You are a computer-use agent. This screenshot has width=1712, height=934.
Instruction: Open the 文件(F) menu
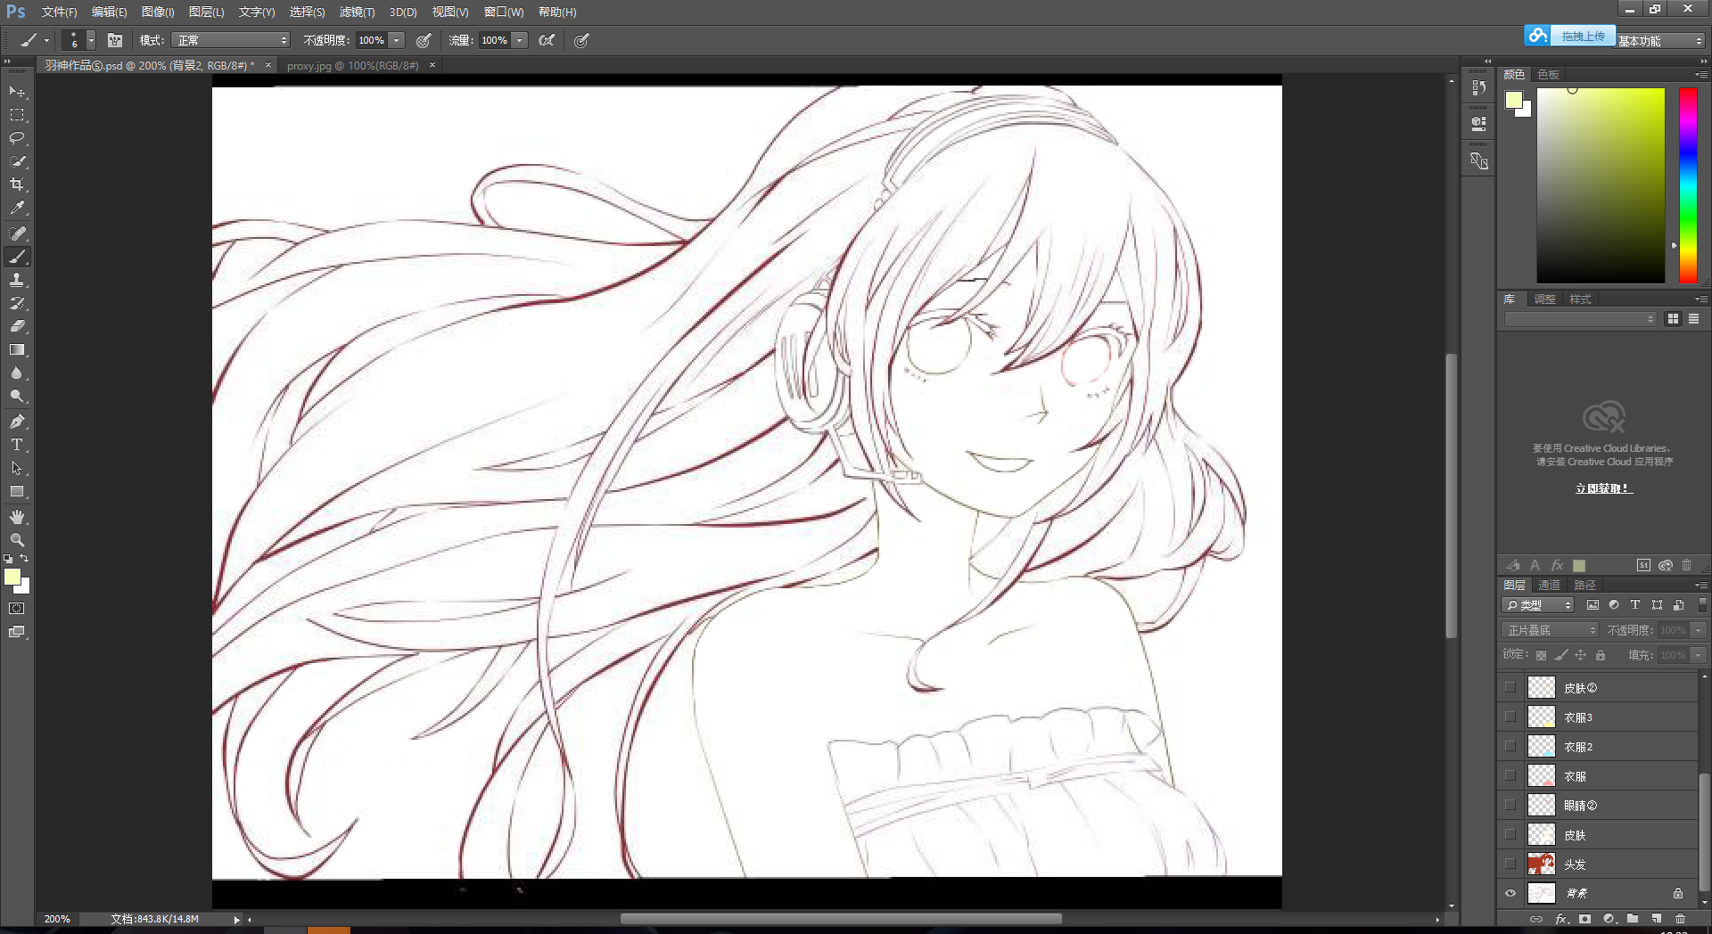click(59, 12)
